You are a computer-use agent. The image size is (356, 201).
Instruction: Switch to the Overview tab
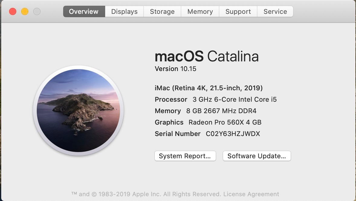(84, 11)
